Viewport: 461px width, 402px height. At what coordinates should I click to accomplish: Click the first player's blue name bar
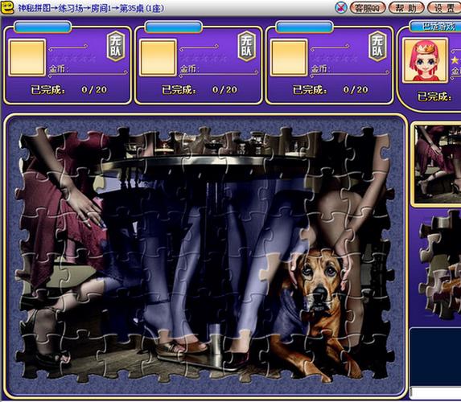[43, 27]
